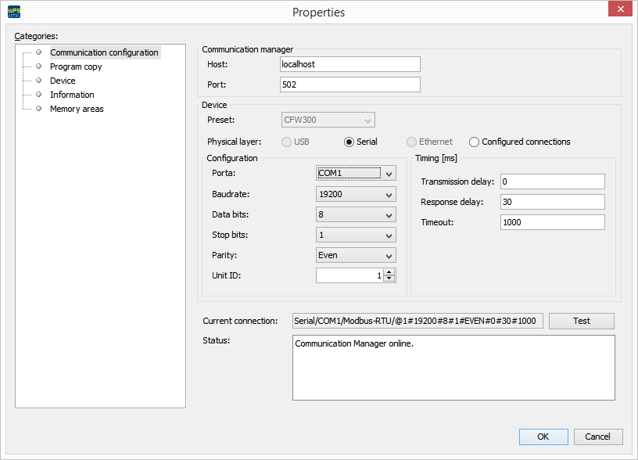This screenshot has height=460, width=638.
Task: Open the Stop bits dropdown
Action: point(390,235)
